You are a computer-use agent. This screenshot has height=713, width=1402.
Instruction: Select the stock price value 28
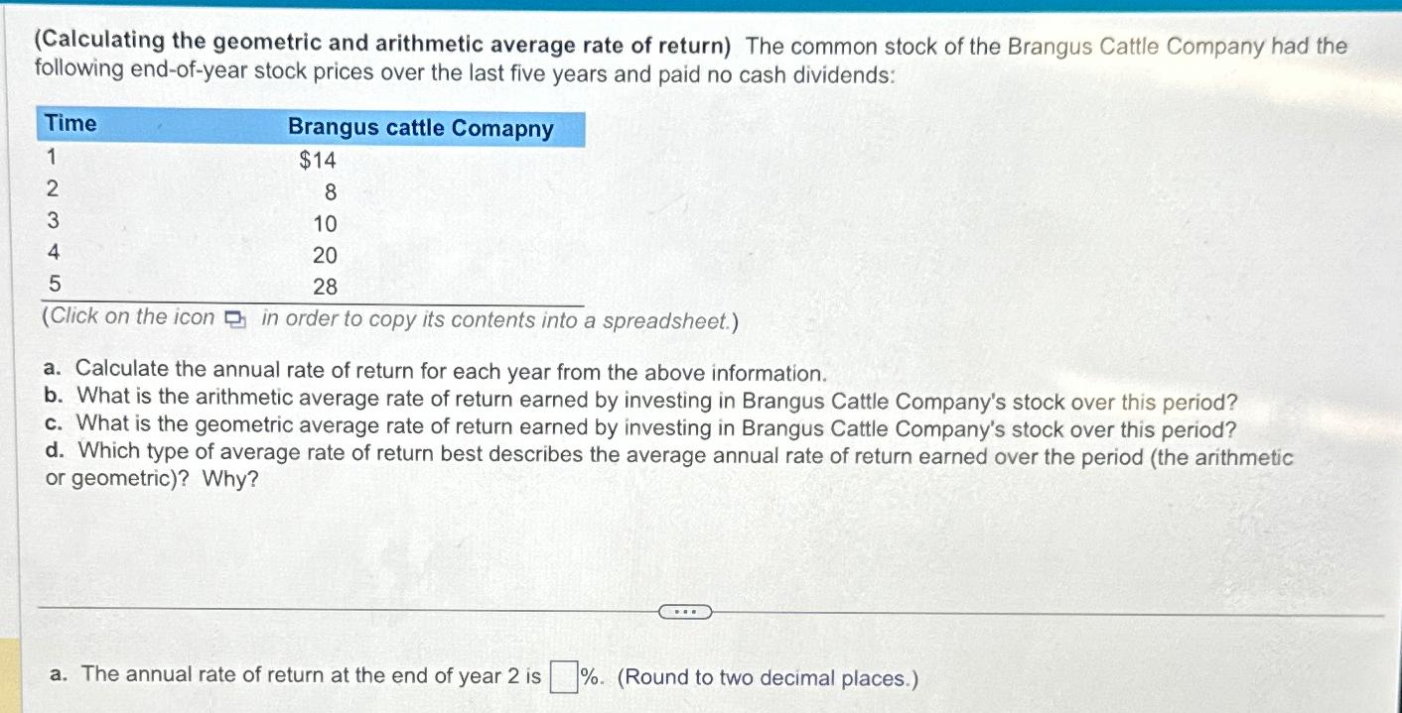point(328,287)
